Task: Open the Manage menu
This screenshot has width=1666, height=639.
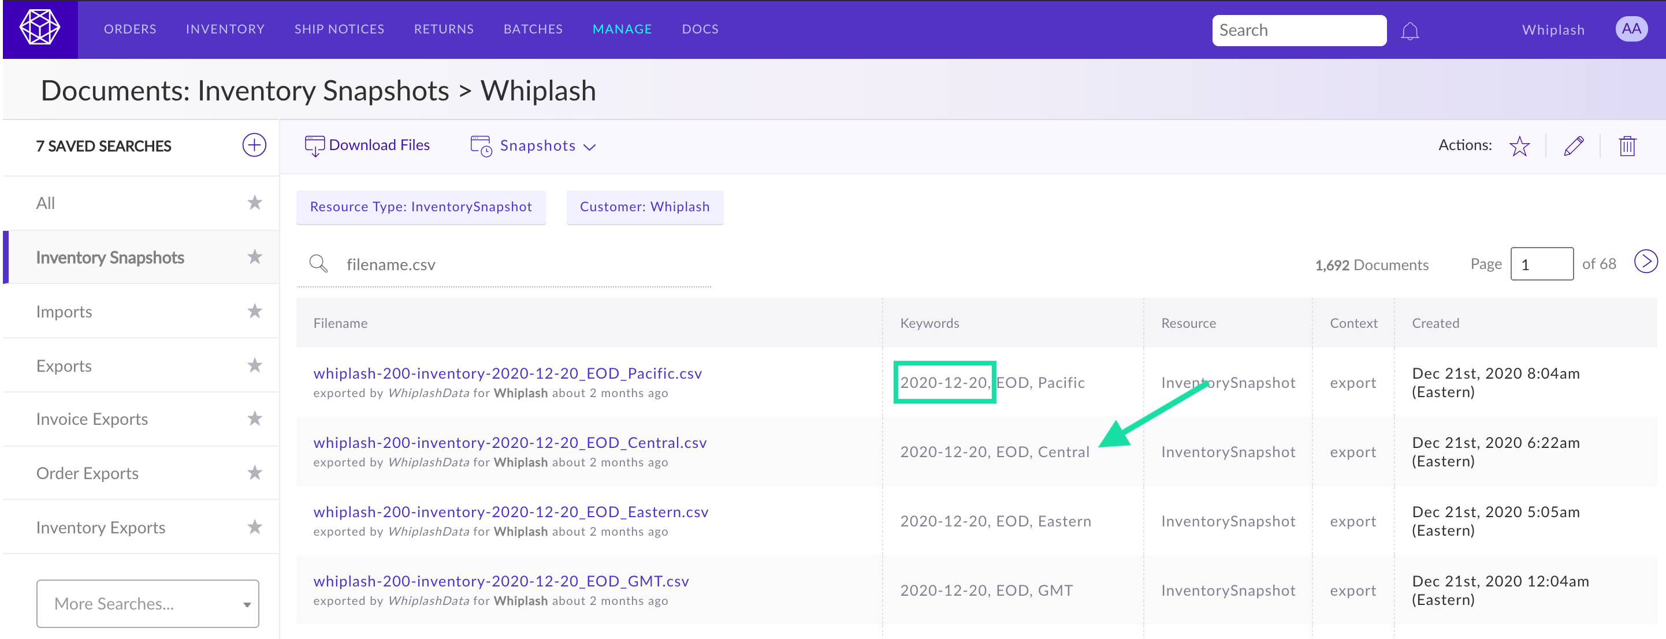Action: click(622, 29)
